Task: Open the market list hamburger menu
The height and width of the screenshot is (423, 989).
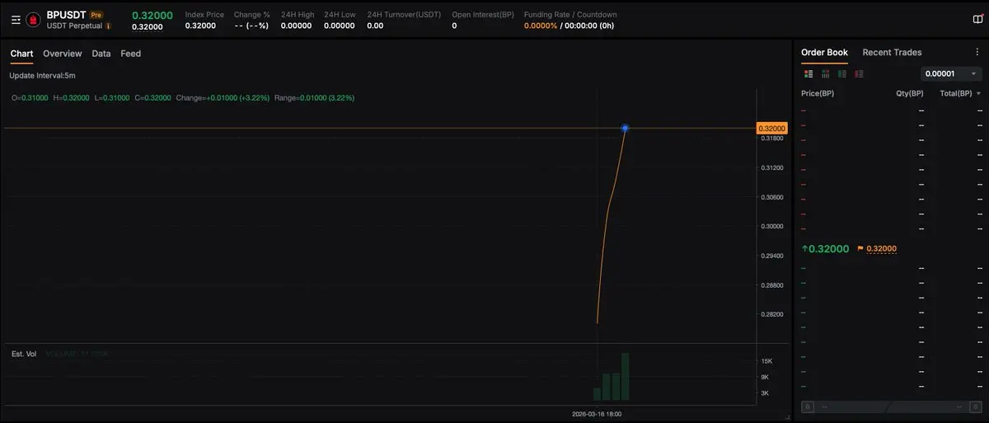Action: pyautogui.click(x=16, y=20)
